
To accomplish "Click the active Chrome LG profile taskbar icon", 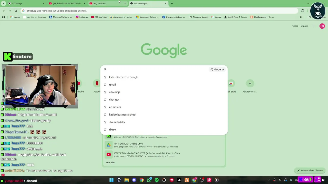I will 194,180.
